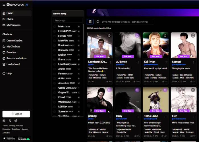Exclude the Female tag minus button
The height and width of the screenshot is (142, 199).
(x=79, y=36)
